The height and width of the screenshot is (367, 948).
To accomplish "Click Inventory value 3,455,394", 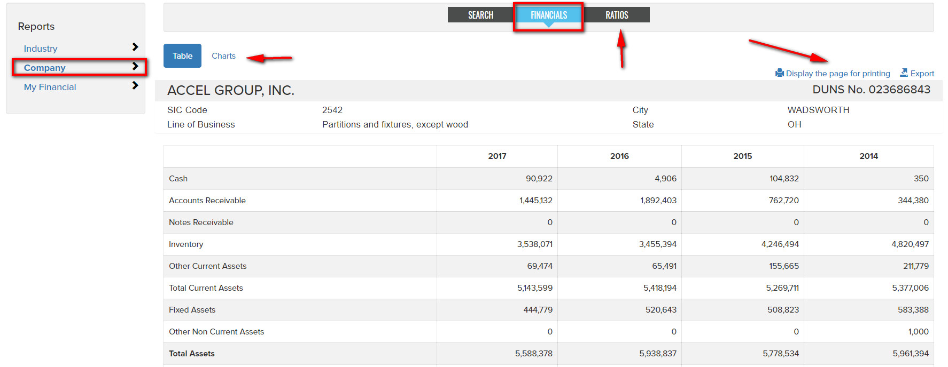I will tap(658, 244).
